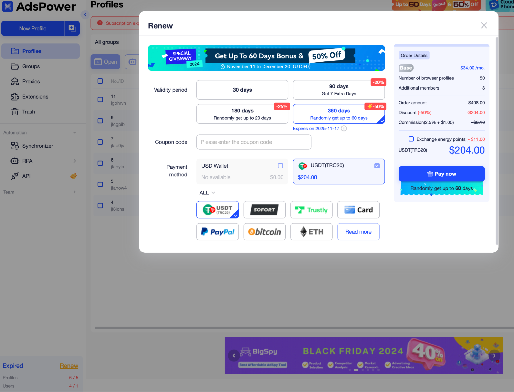Select the 30 days validity period

[242, 90]
